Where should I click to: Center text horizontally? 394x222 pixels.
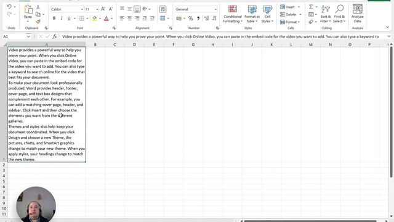(x=129, y=18)
